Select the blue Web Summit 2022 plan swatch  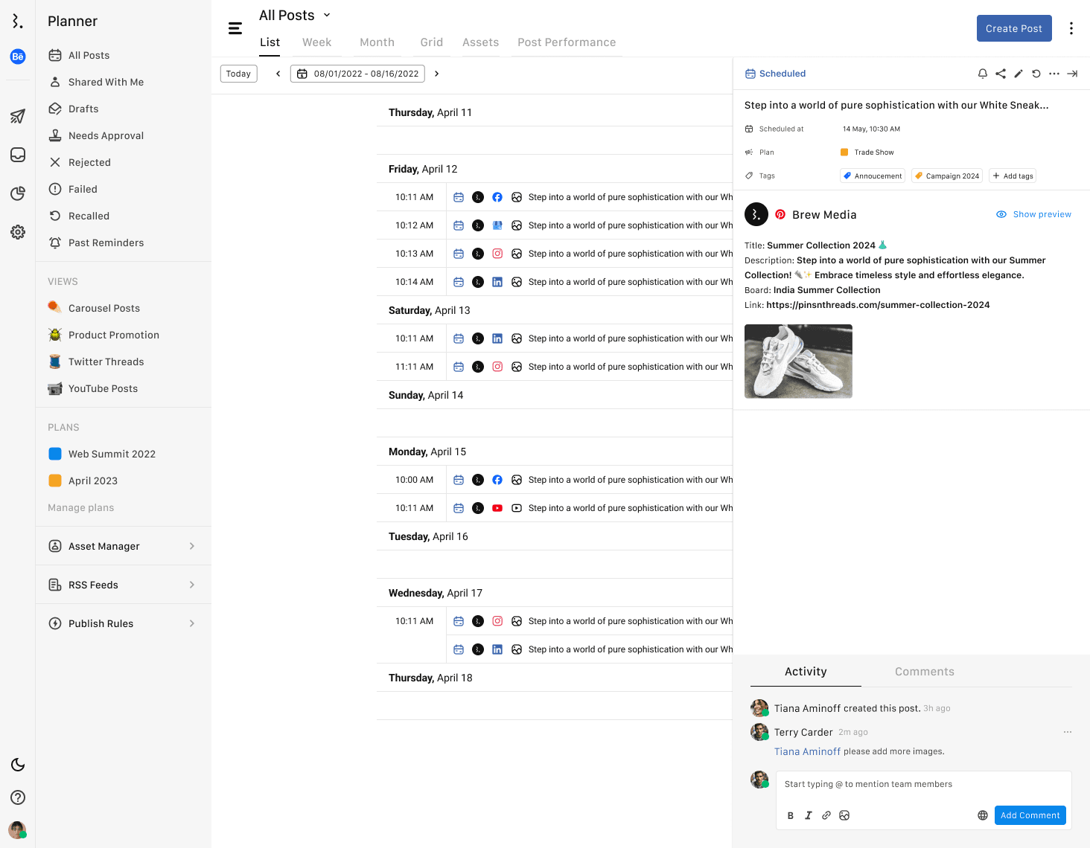[55, 454]
